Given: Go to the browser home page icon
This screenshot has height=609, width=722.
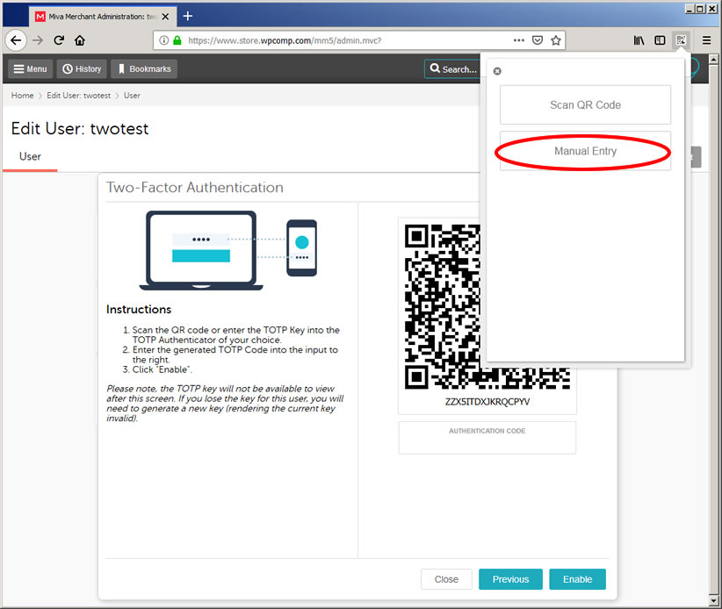Looking at the screenshot, I should [80, 40].
